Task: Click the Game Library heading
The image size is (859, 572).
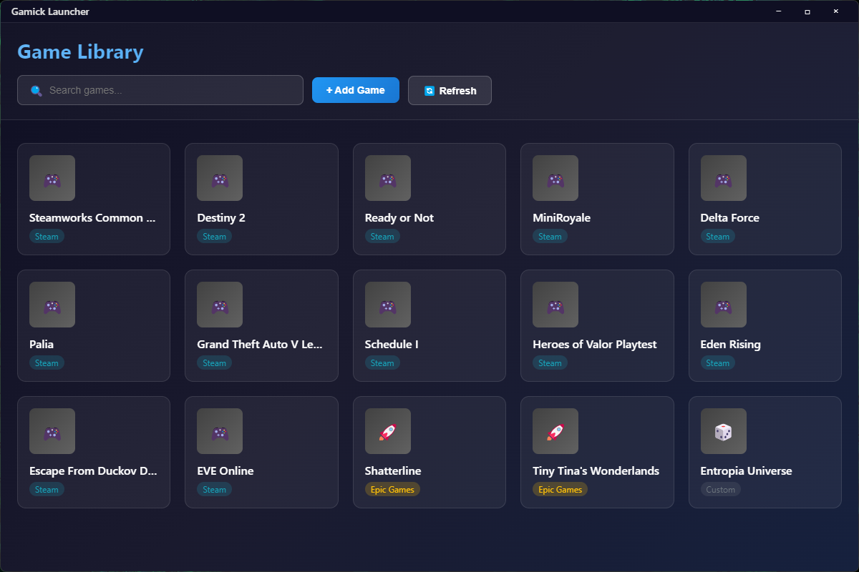Action: pos(80,52)
